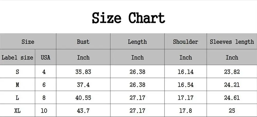Select the M label size cell
This screenshot has height=117, width=257.
[x=17, y=85]
